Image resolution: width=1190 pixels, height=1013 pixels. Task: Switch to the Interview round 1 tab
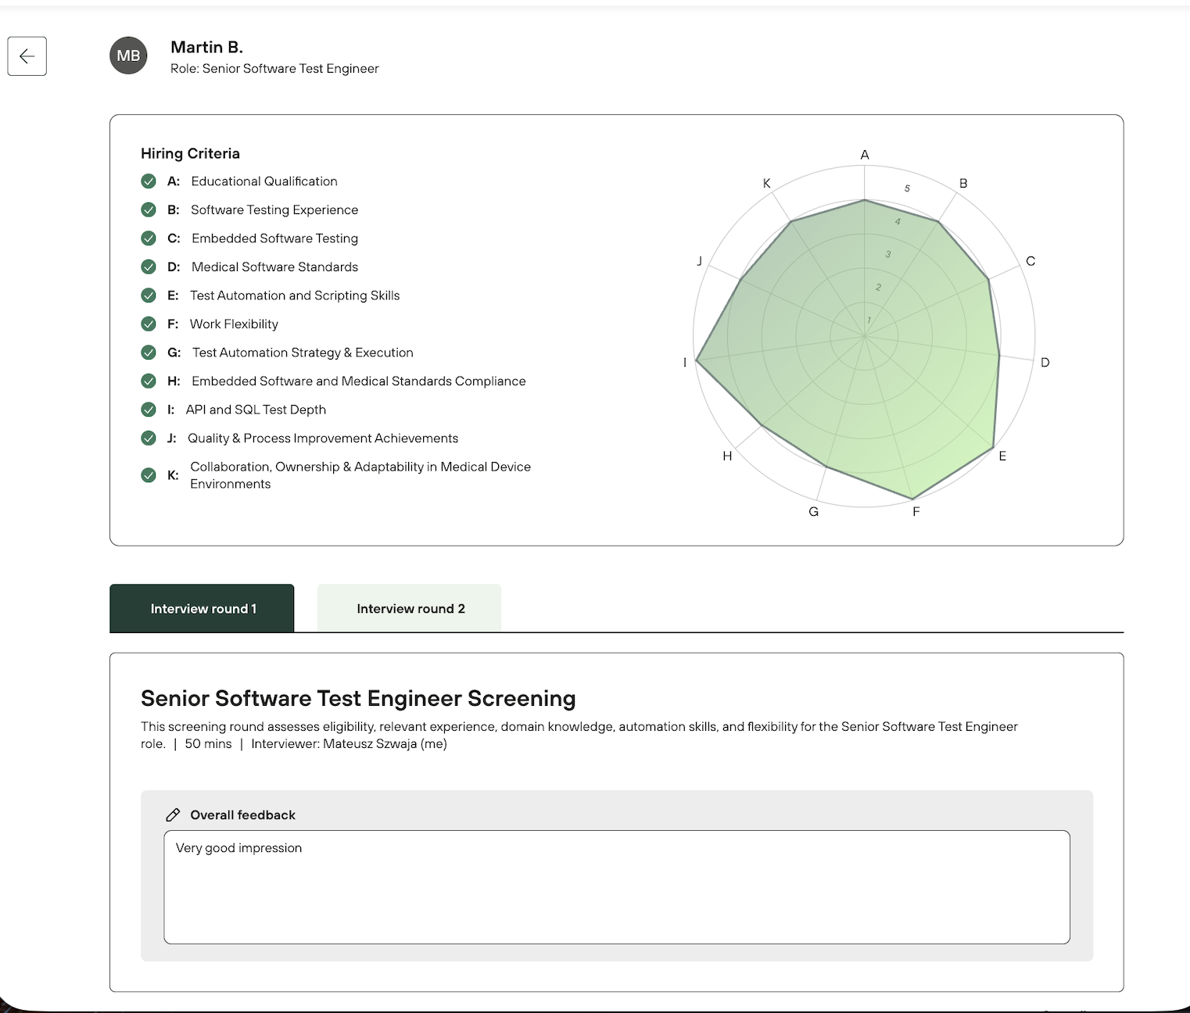click(202, 608)
